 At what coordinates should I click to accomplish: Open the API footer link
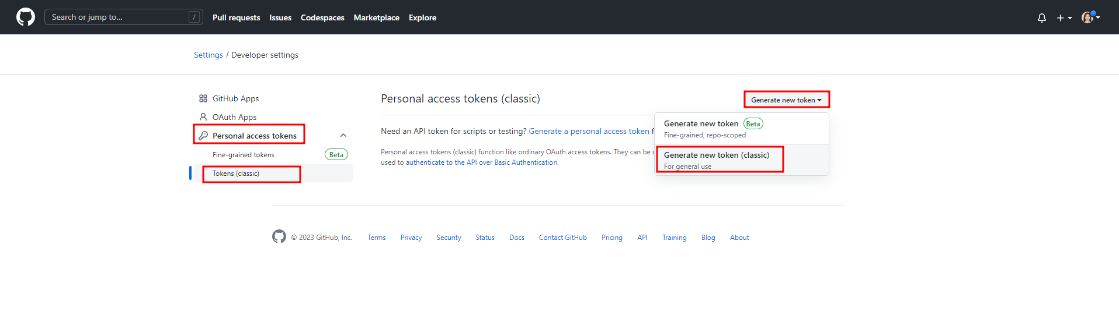tap(642, 238)
